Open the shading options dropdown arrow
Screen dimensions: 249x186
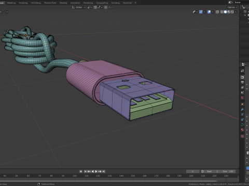click(x=236, y=12)
